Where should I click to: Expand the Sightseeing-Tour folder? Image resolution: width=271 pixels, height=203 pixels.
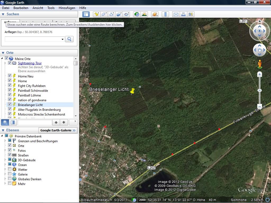pyautogui.click(x=5, y=63)
